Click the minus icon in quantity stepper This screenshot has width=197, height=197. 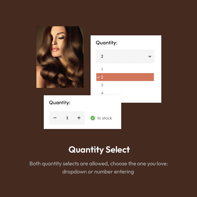point(55,118)
